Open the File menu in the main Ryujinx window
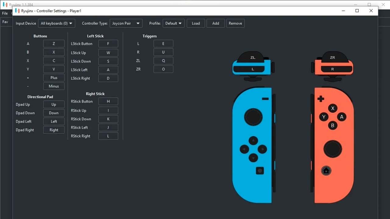The height and width of the screenshot is (219, 390). [x=5, y=13]
